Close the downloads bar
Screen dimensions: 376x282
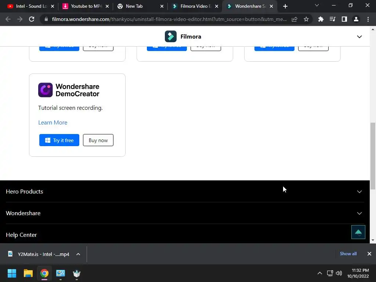(x=369, y=254)
